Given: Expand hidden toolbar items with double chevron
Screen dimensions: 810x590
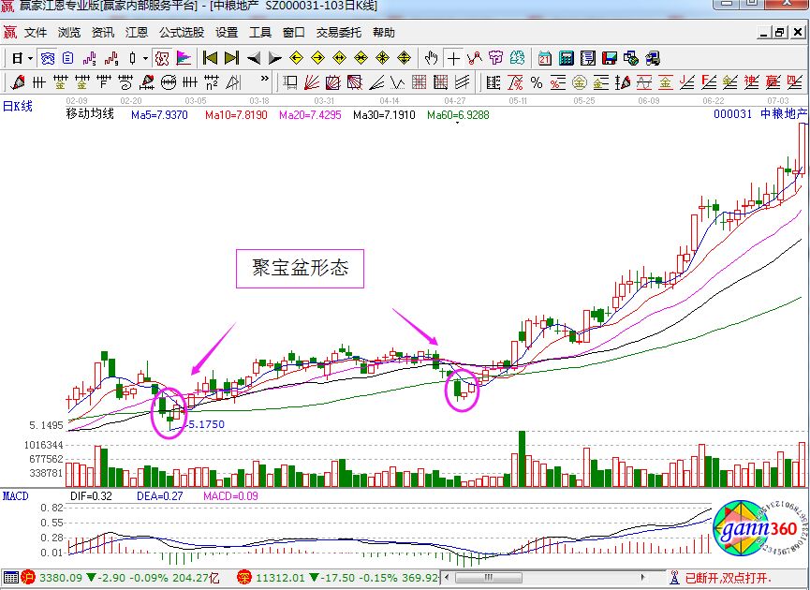Looking at the screenshot, I should (265, 81).
